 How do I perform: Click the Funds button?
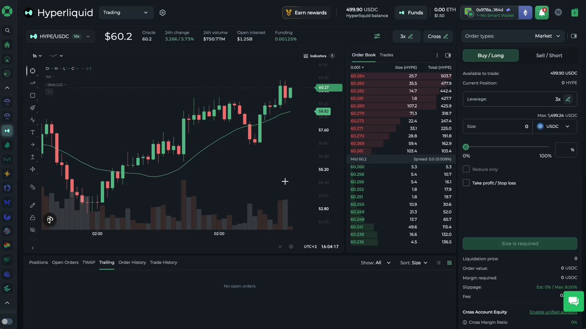pyautogui.click(x=411, y=13)
